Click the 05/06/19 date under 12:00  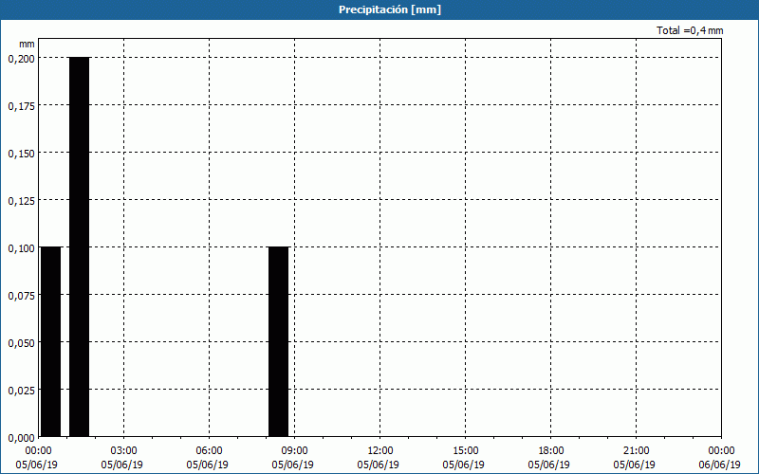(378, 465)
